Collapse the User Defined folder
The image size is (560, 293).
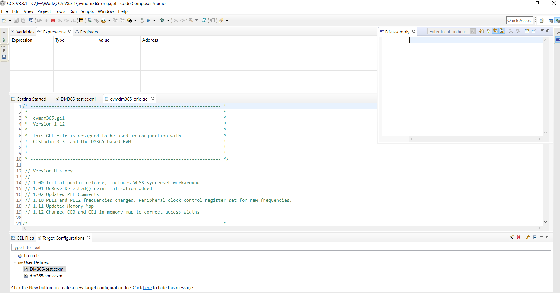(15, 262)
